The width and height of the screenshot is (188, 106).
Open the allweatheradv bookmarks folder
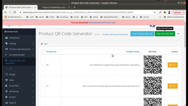tap(110, 17)
